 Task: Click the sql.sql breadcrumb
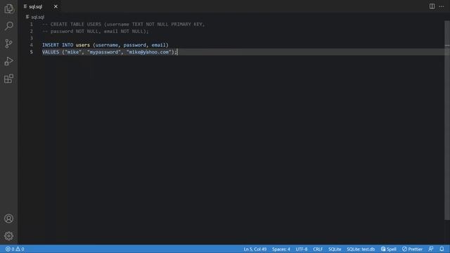click(35, 17)
